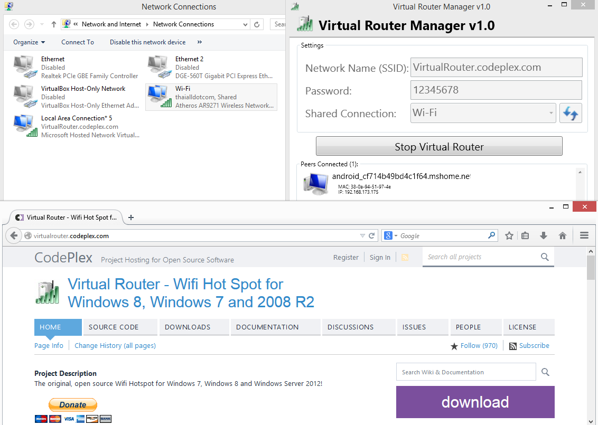This screenshot has height=425, width=598.
Task: Open the Change History link
Action: tap(115, 346)
